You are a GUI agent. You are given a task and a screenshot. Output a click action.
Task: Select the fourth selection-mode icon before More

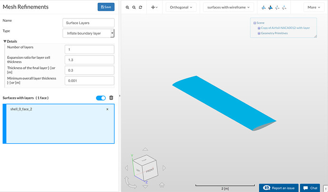pyautogui.click(x=284, y=8)
